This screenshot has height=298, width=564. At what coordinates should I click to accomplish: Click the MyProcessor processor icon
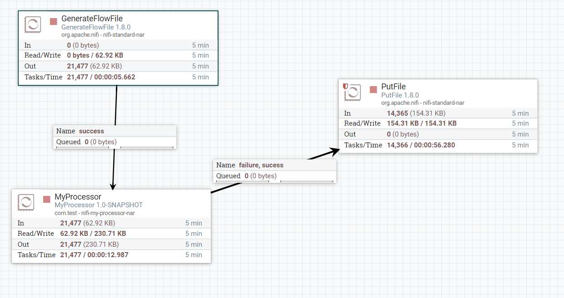[x=26, y=202]
